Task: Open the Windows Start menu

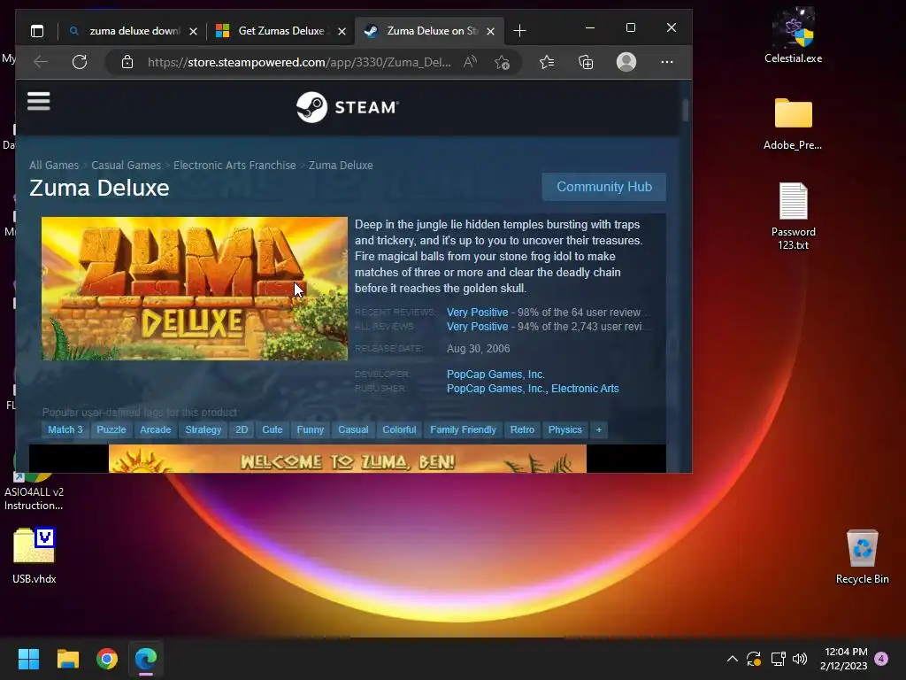Action: [28, 659]
